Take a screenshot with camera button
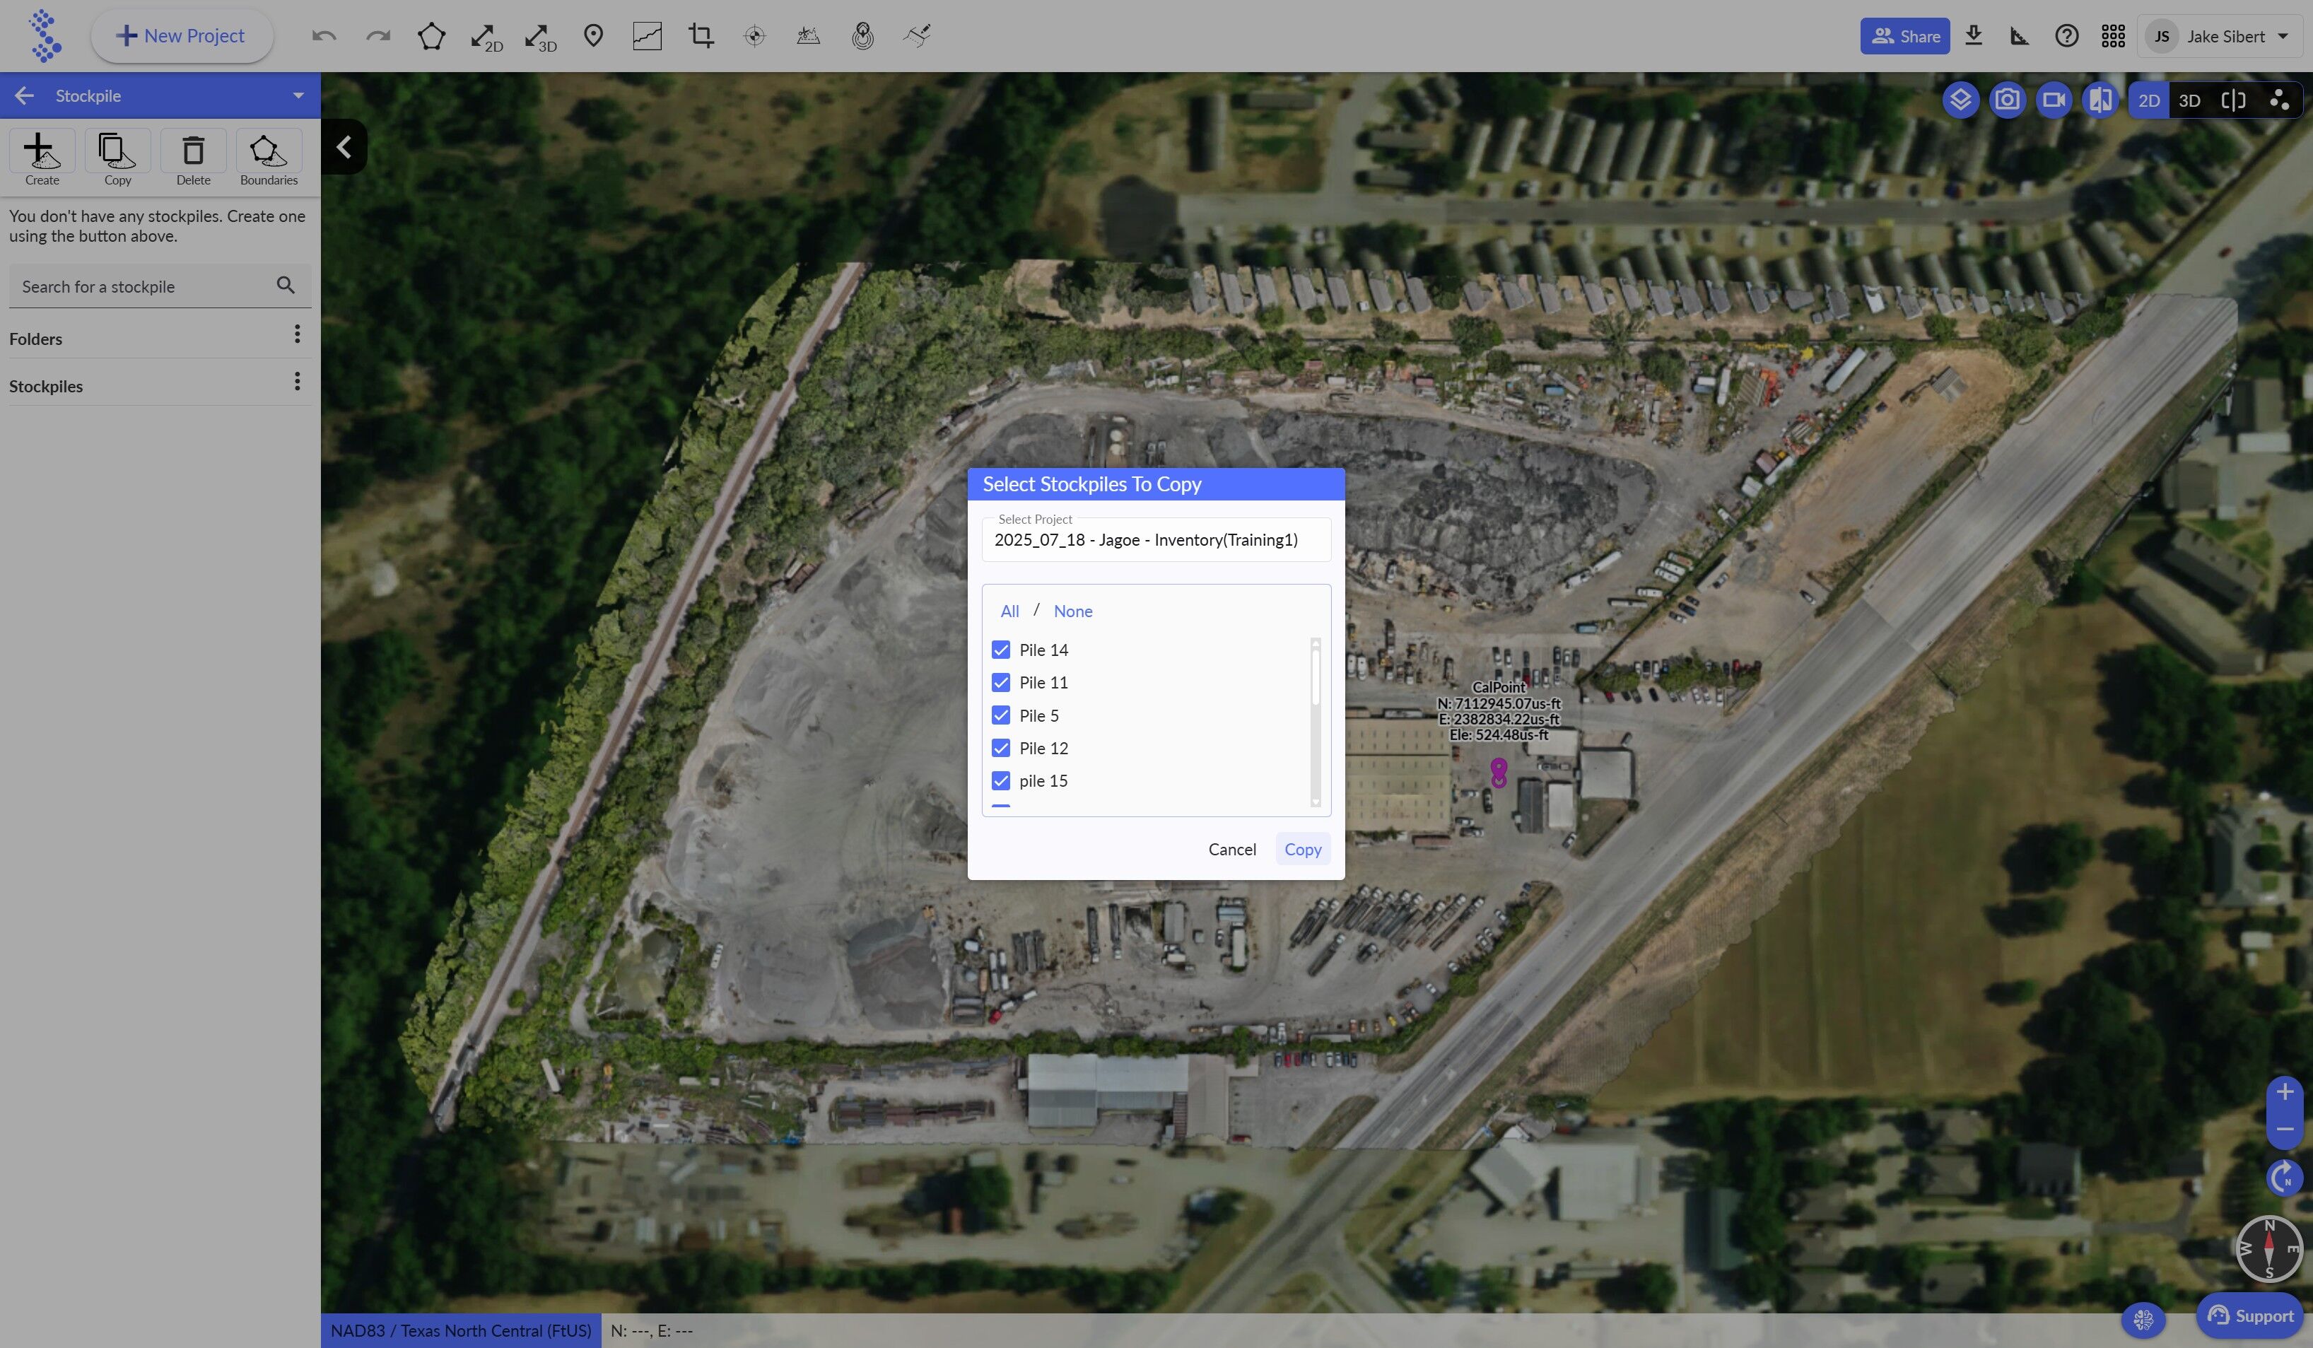This screenshot has height=1348, width=2313. tap(2008, 99)
